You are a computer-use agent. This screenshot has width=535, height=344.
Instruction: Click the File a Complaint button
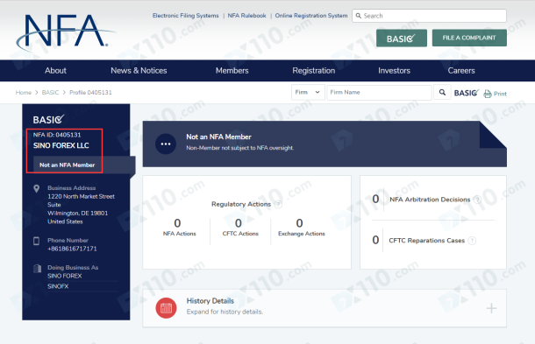pyautogui.click(x=469, y=38)
